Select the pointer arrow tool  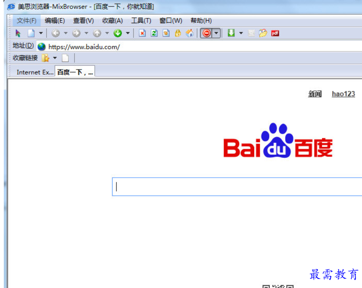pos(18,33)
